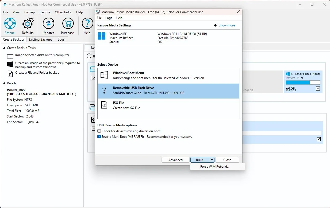
Task: Collapse the Details section
Action: point(4,83)
